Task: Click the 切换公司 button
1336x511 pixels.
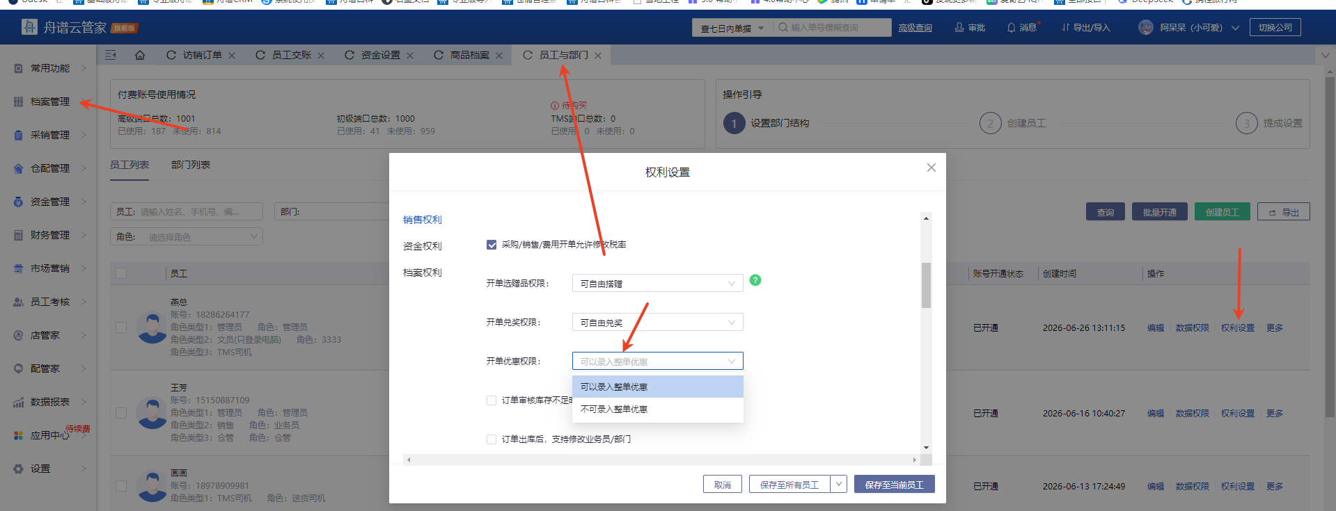Action: 1275,27
